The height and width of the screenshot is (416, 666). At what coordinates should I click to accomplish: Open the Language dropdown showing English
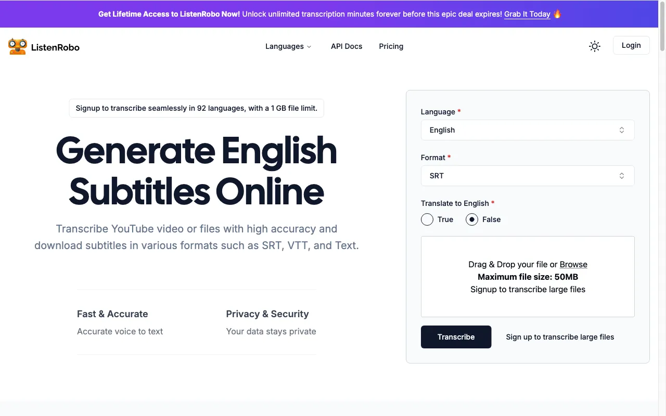[528, 130]
